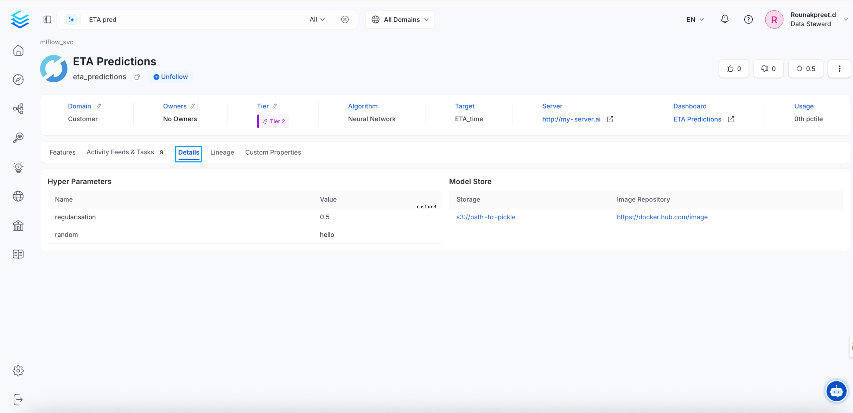Open the chatbot assistant icon
Viewport: 853px width, 413px height.
pyautogui.click(x=836, y=392)
